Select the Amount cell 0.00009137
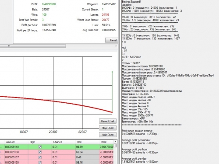Screen dimensions: 219x164 (x=16, y=157)
